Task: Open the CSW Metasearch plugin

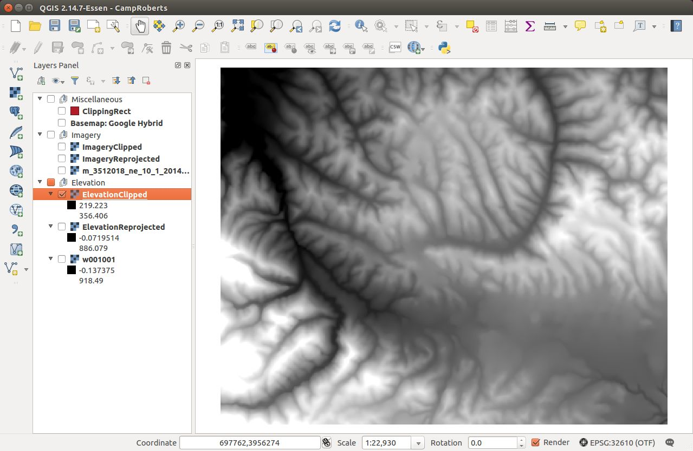Action: 395,48
